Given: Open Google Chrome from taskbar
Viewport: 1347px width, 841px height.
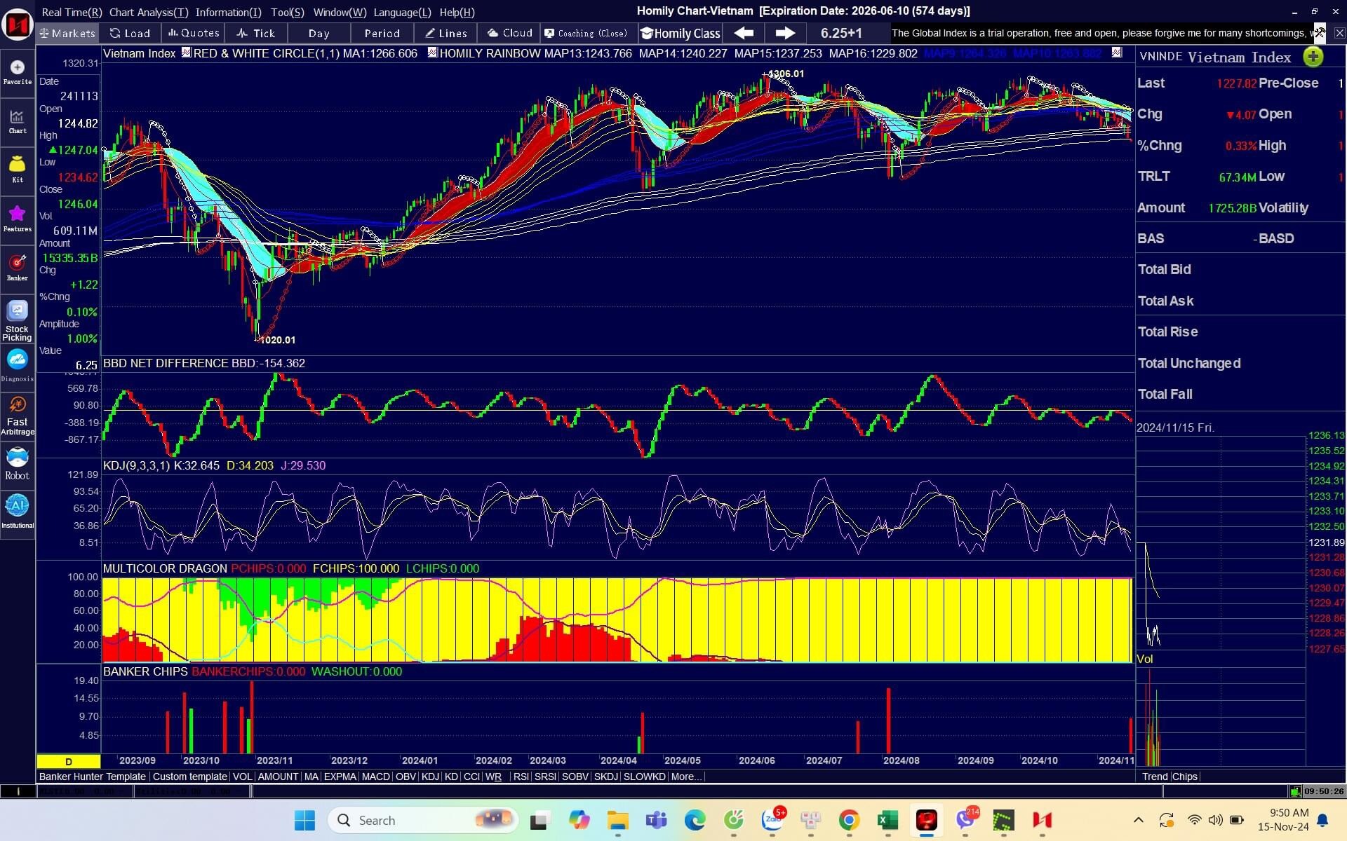Looking at the screenshot, I should [849, 820].
